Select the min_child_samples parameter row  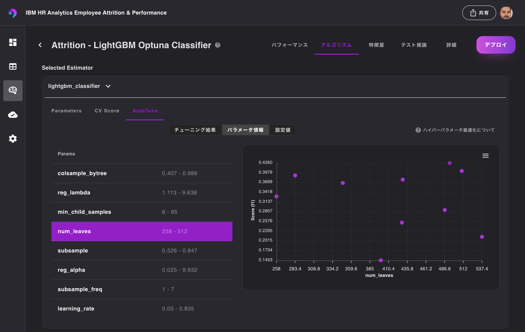point(142,212)
